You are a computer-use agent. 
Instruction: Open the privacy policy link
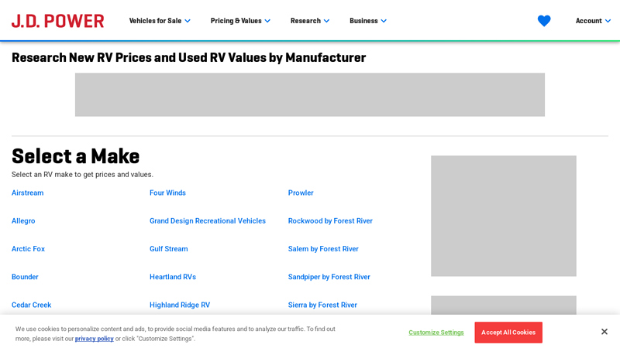[94, 339]
